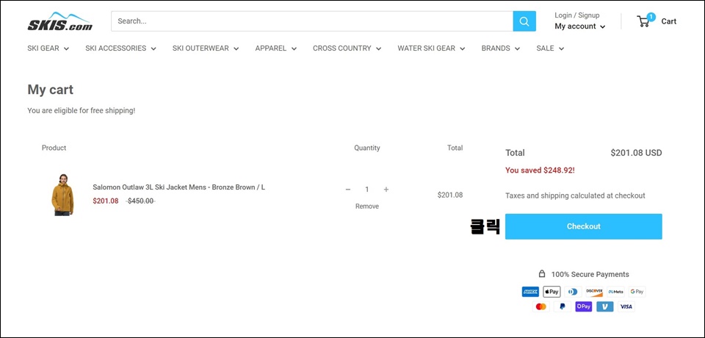The image size is (705, 338).
Task: Click the PayPal payment icon
Action: click(563, 306)
